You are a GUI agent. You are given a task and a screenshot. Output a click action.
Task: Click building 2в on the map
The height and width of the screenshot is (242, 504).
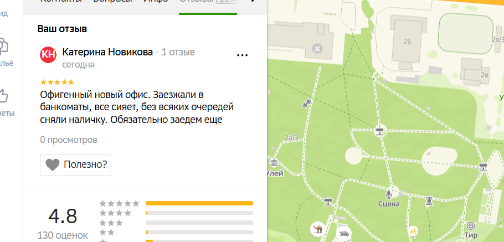pos(475,73)
